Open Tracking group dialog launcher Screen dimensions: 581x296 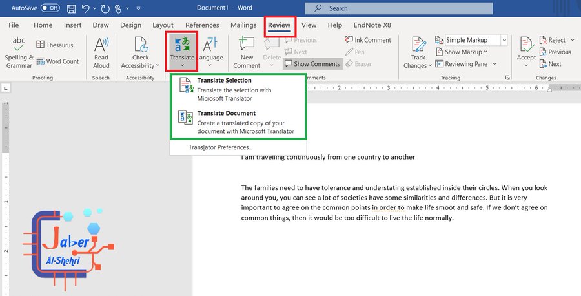[507, 78]
